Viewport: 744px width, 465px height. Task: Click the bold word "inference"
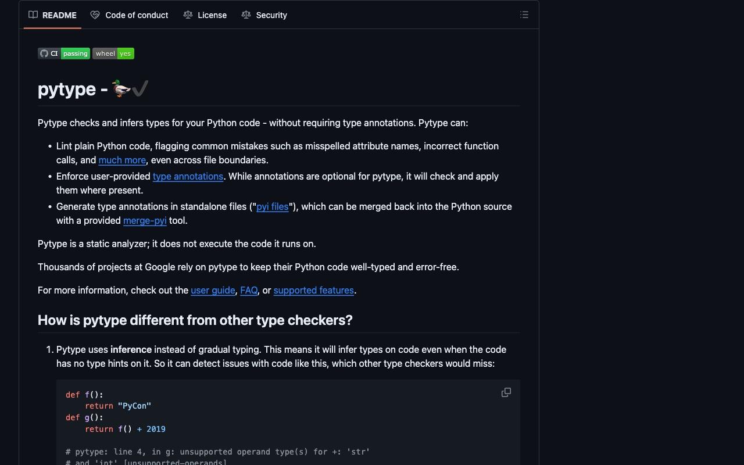[131, 350]
